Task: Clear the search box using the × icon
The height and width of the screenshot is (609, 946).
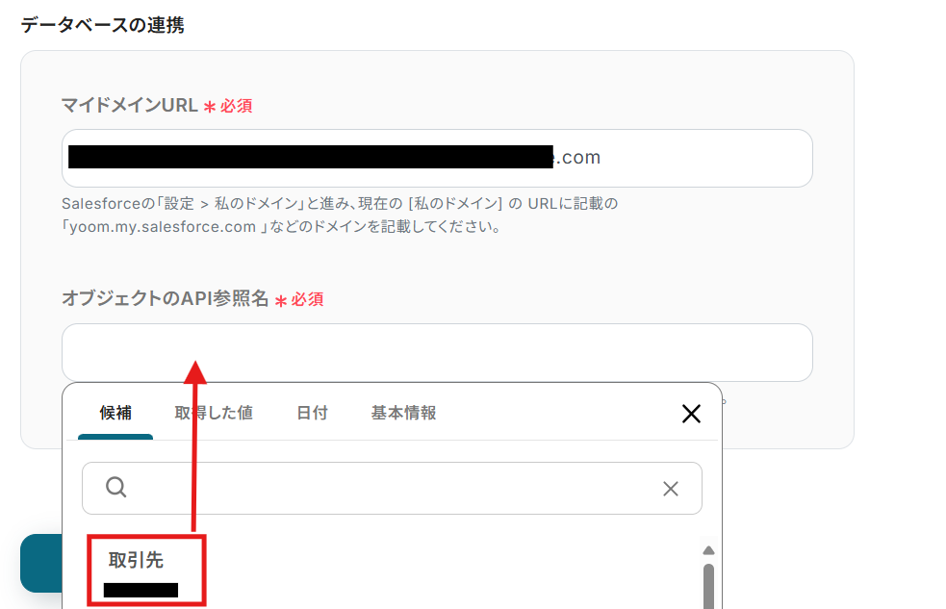Action: click(671, 489)
